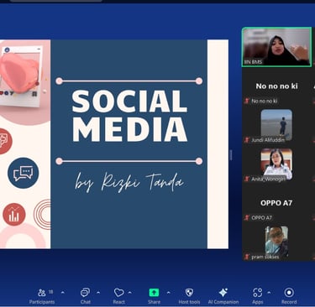Click the 'by Rizki Tanda' signature text

point(129,182)
